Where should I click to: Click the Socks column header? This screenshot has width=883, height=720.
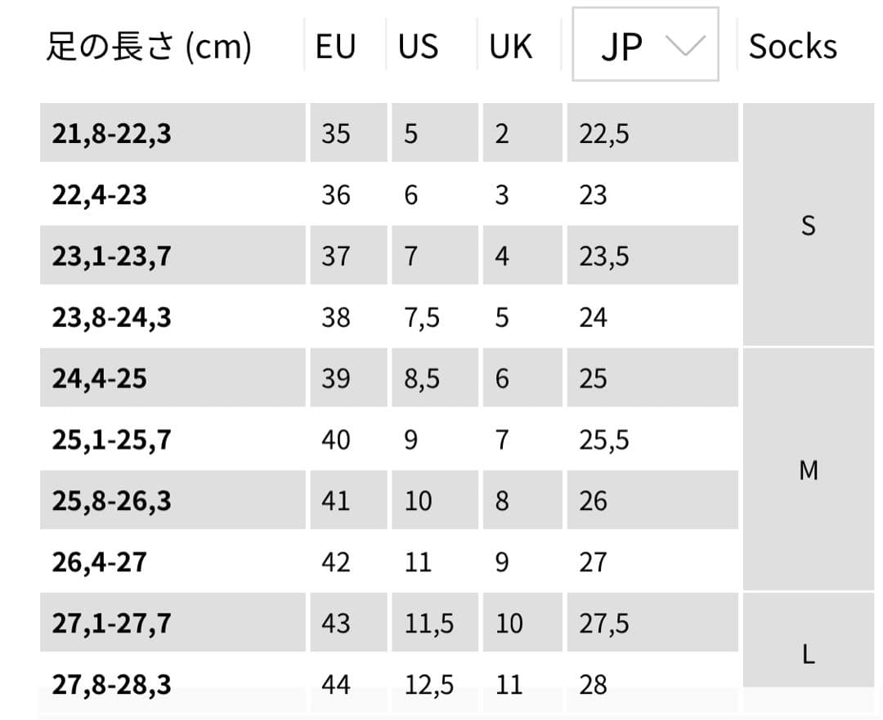coord(792,47)
